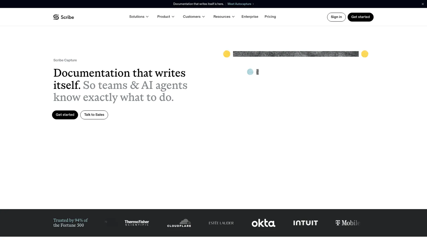Click the "Documentation that writes itself is here." banner text
The height and width of the screenshot is (240, 427).
198,4
